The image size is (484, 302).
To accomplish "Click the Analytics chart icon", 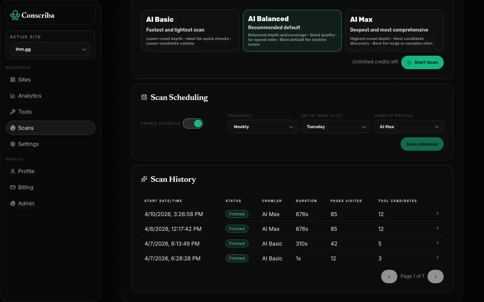I will (x=13, y=96).
